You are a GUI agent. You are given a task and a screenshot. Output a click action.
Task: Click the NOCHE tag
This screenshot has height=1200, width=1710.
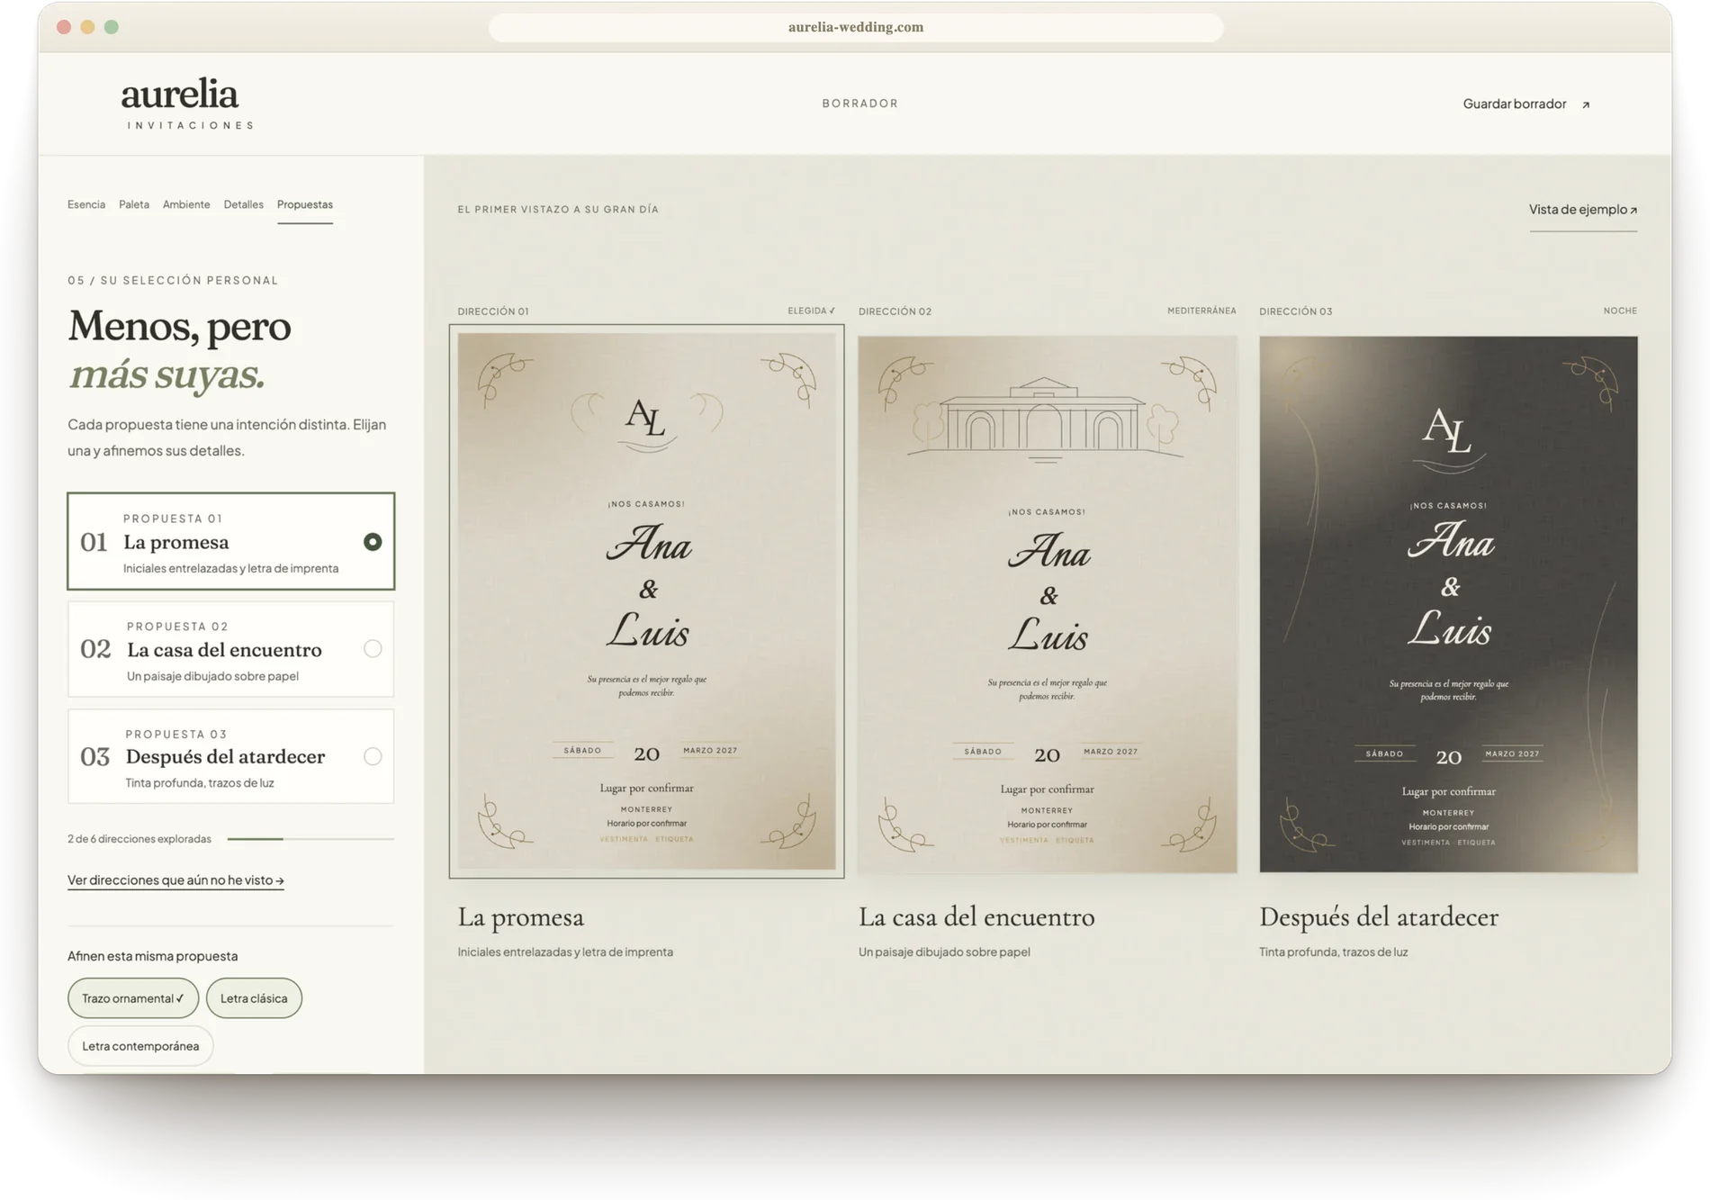pos(1620,311)
